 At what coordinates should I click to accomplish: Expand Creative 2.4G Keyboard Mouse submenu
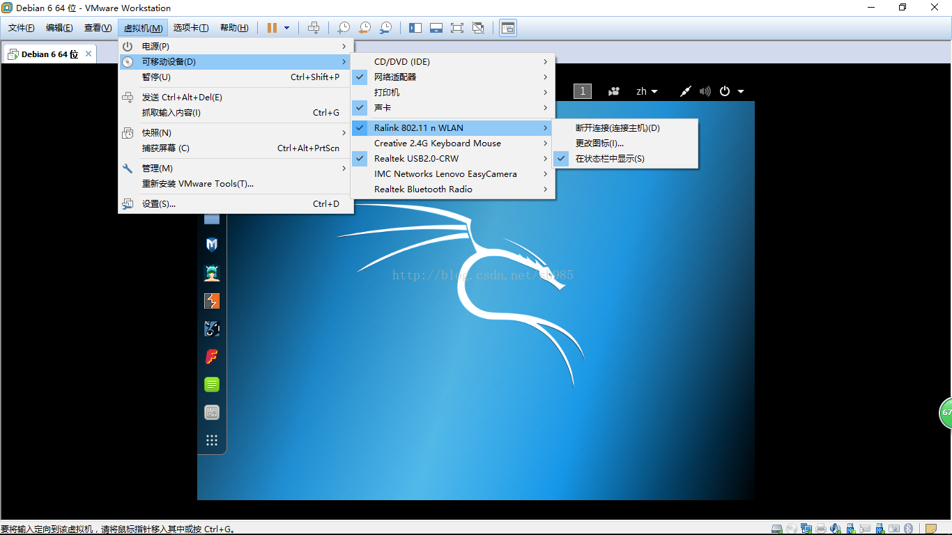[x=452, y=143]
